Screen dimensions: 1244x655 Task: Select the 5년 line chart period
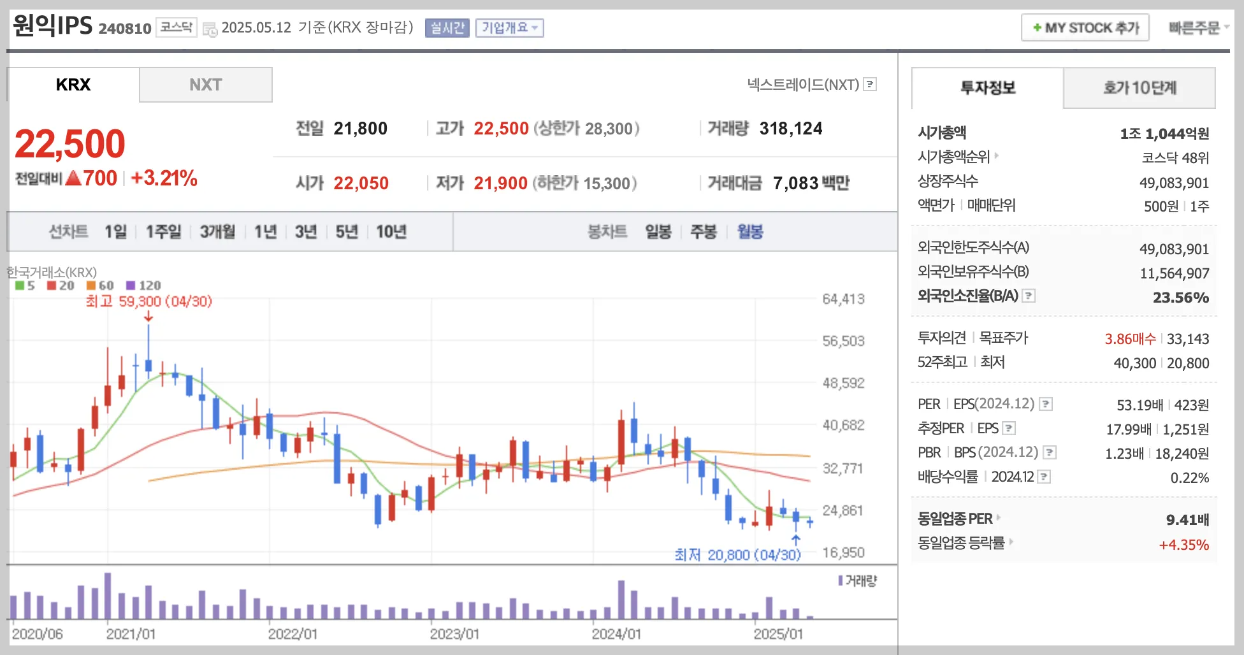point(347,231)
